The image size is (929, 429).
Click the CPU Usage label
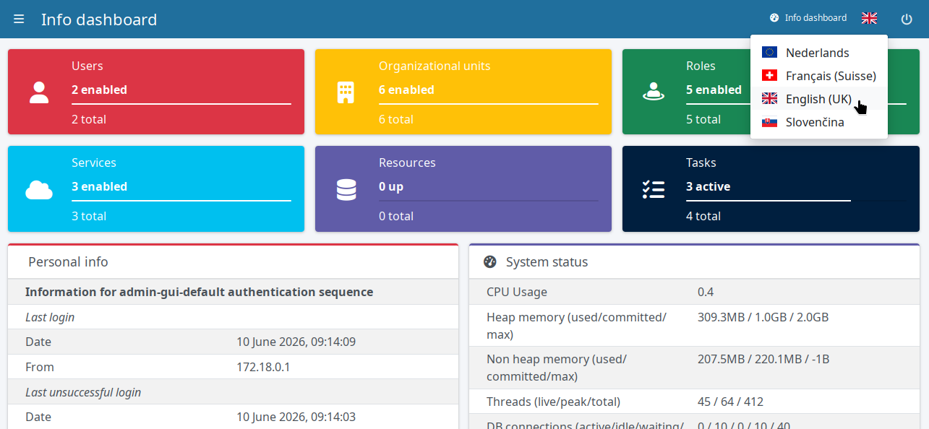pyautogui.click(x=517, y=292)
